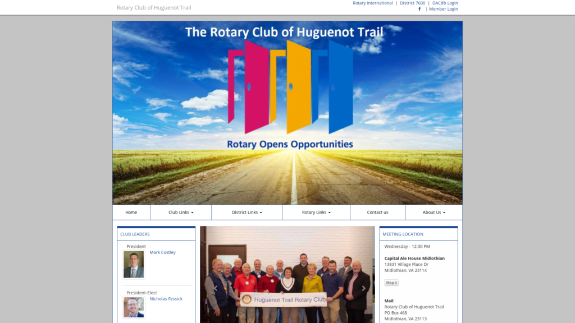Screen dimensions: 575x323
Task: Open Mark Costley's name link
Action: point(162,252)
